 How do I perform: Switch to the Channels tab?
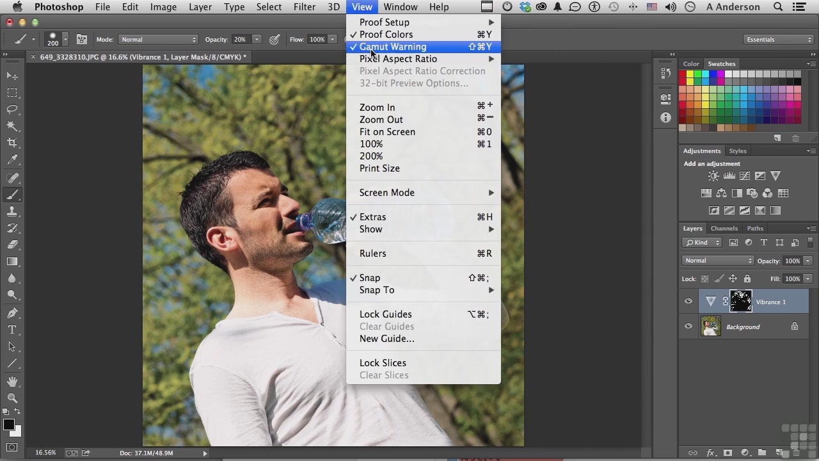coord(724,228)
